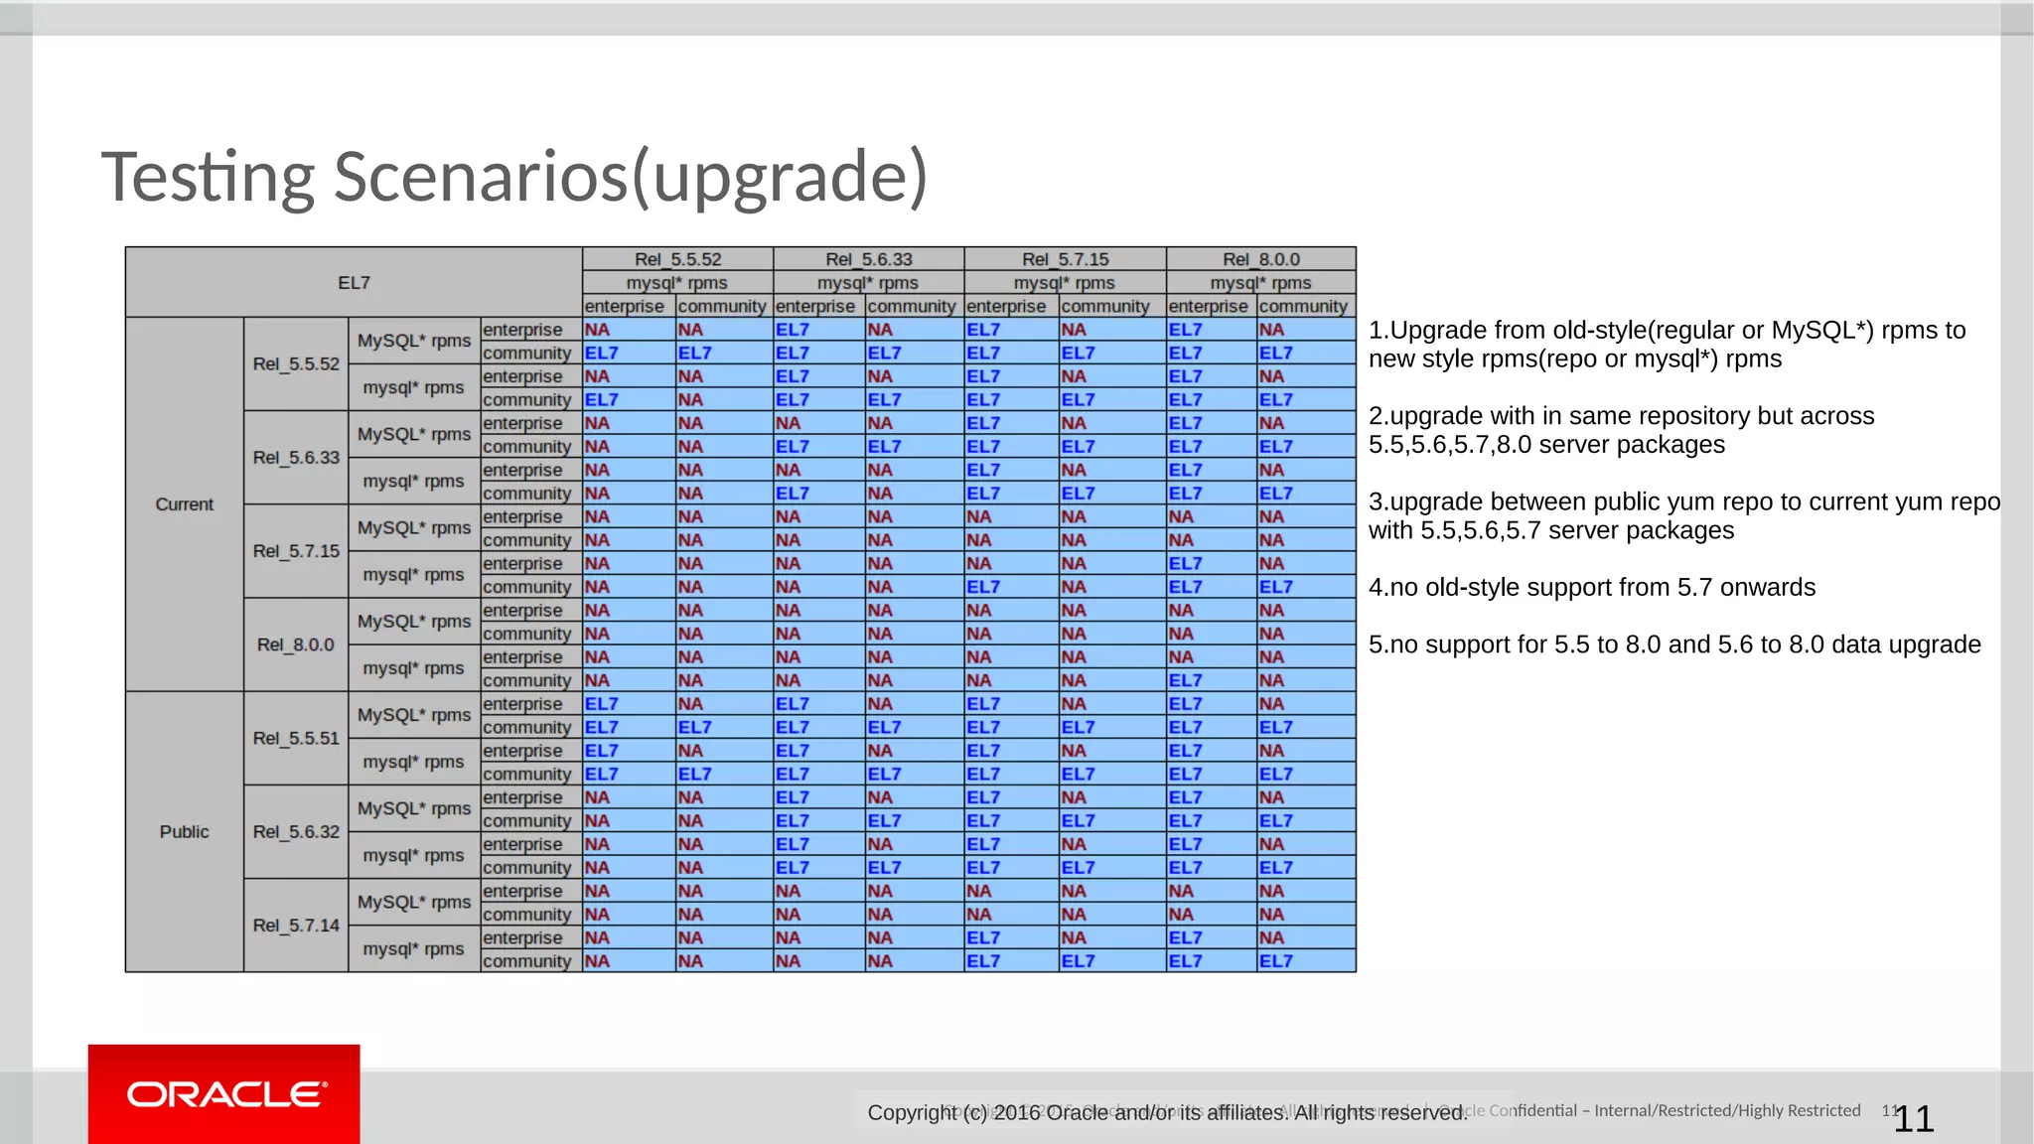Click the "Rel_5.6.33" row label under Current
2034x1144 pixels.
click(296, 458)
